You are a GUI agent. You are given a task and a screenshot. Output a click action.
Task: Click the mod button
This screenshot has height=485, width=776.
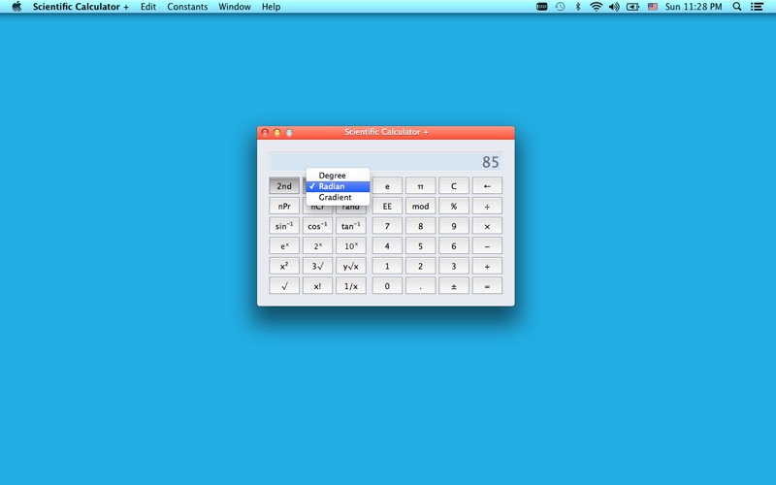pyautogui.click(x=420, y=206)
